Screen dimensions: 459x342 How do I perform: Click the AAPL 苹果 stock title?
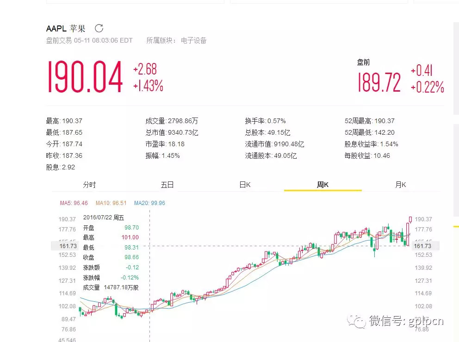66,28
